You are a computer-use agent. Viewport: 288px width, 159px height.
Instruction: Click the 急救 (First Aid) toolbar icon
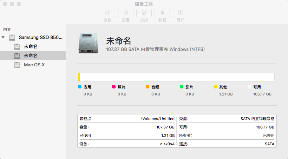click(107, 13)
